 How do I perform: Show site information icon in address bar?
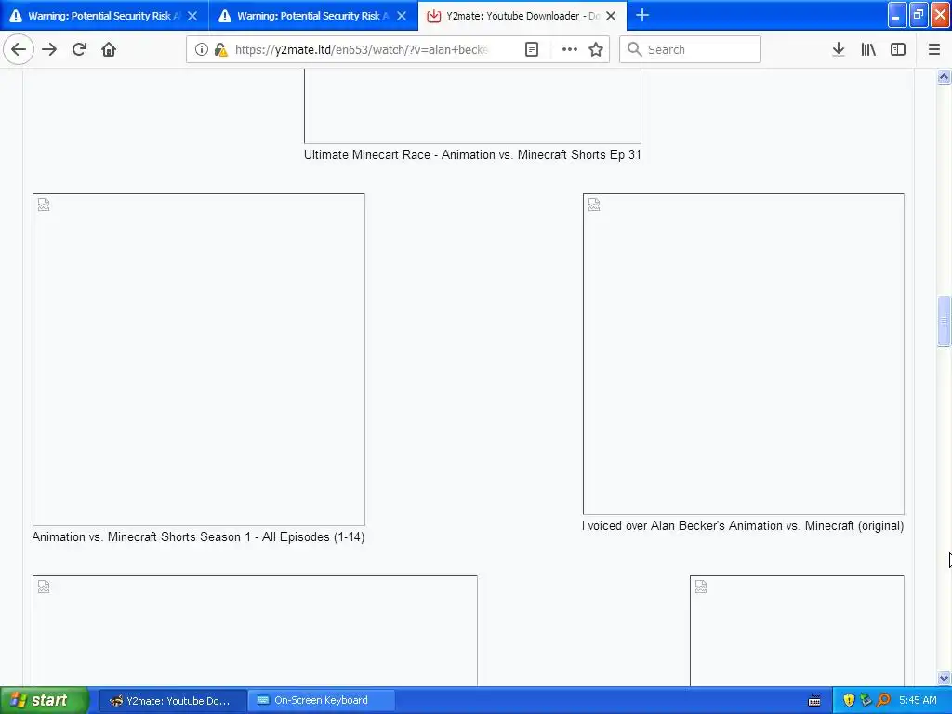(201, 49)
